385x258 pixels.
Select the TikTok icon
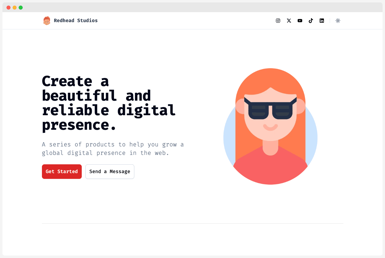[x=311, y=21]
